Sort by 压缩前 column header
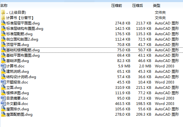 point(117,5)
